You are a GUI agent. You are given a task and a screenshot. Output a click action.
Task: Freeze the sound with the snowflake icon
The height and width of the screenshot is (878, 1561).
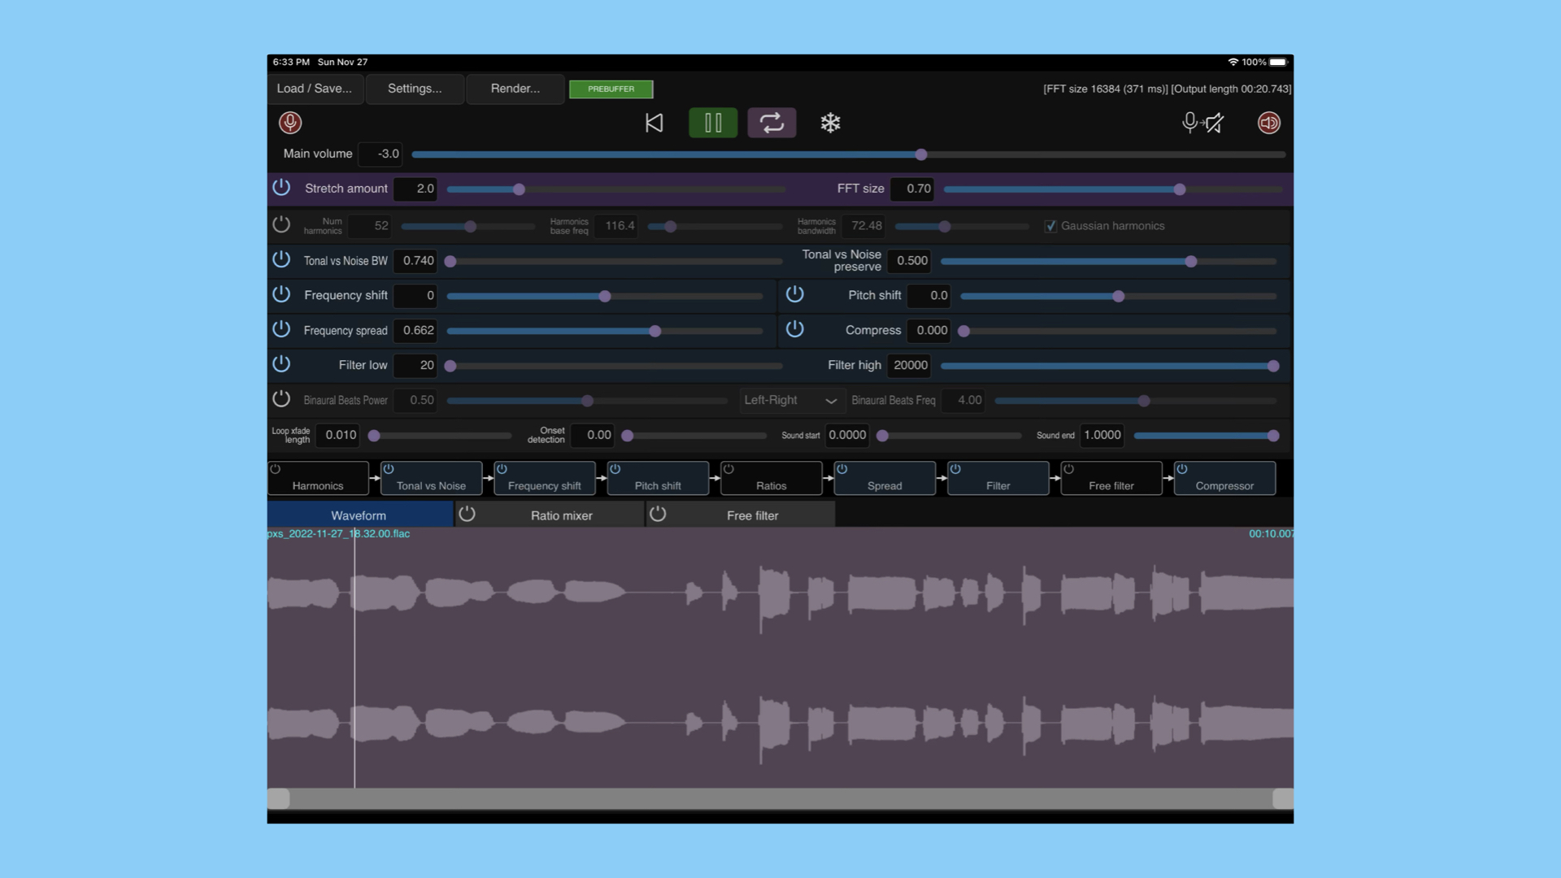coord(830,123)
